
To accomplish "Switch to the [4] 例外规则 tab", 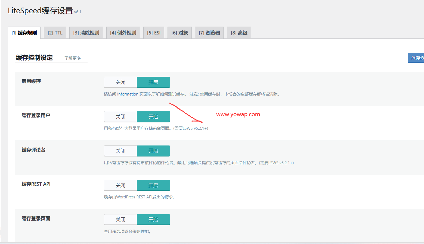I will click(x=123, y=33).
